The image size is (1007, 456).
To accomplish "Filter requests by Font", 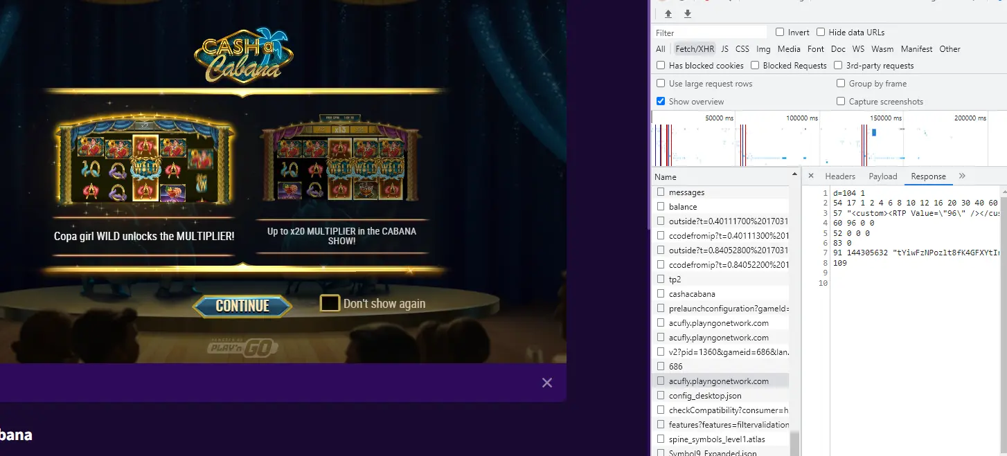I will point(816,49).
